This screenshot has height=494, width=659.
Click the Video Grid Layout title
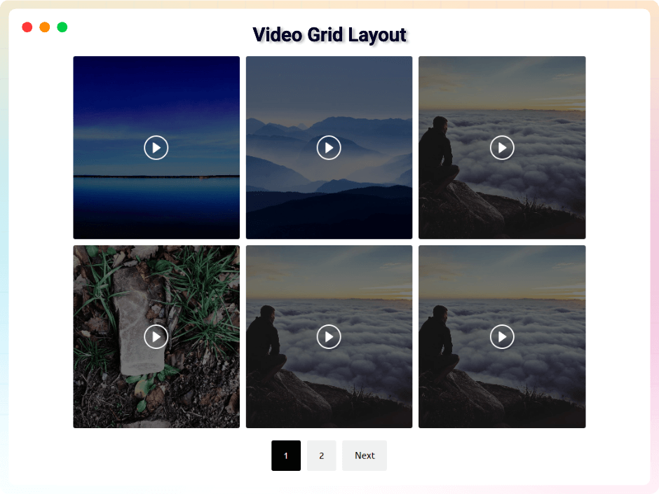point(329,34)
